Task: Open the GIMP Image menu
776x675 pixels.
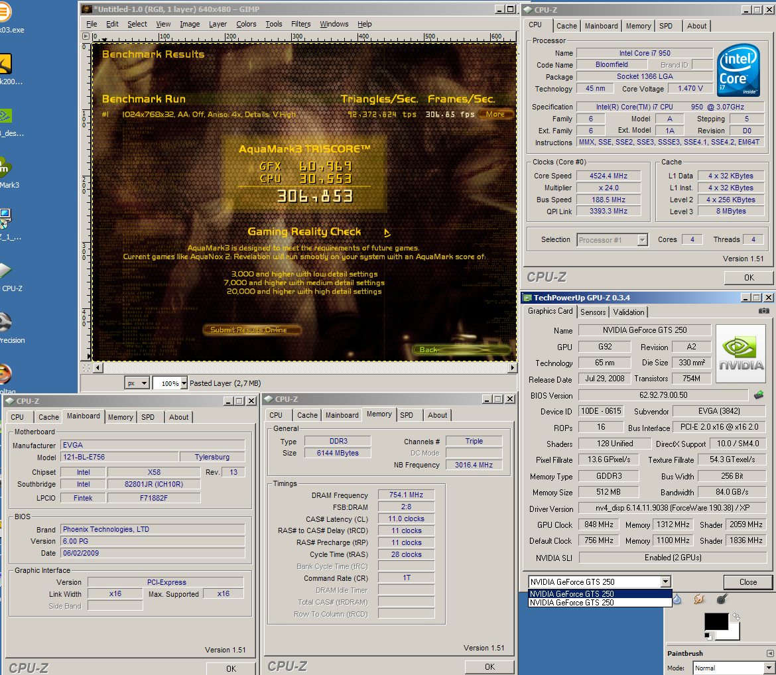Action: click(190, 24)
